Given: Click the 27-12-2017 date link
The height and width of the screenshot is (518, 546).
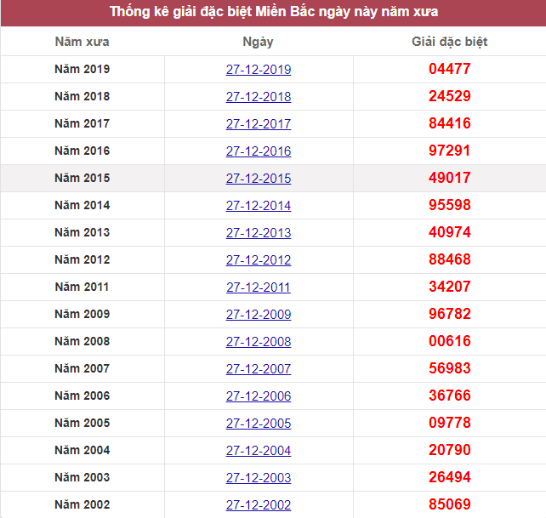Looking at the screenshot, I should (259, 124).
